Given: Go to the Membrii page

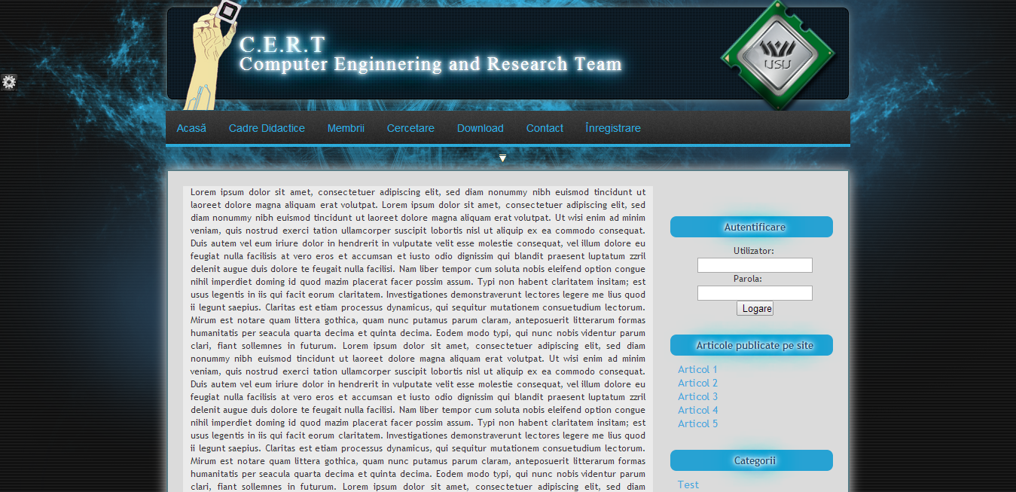Looking at the screenshot, I should (346, 128).
